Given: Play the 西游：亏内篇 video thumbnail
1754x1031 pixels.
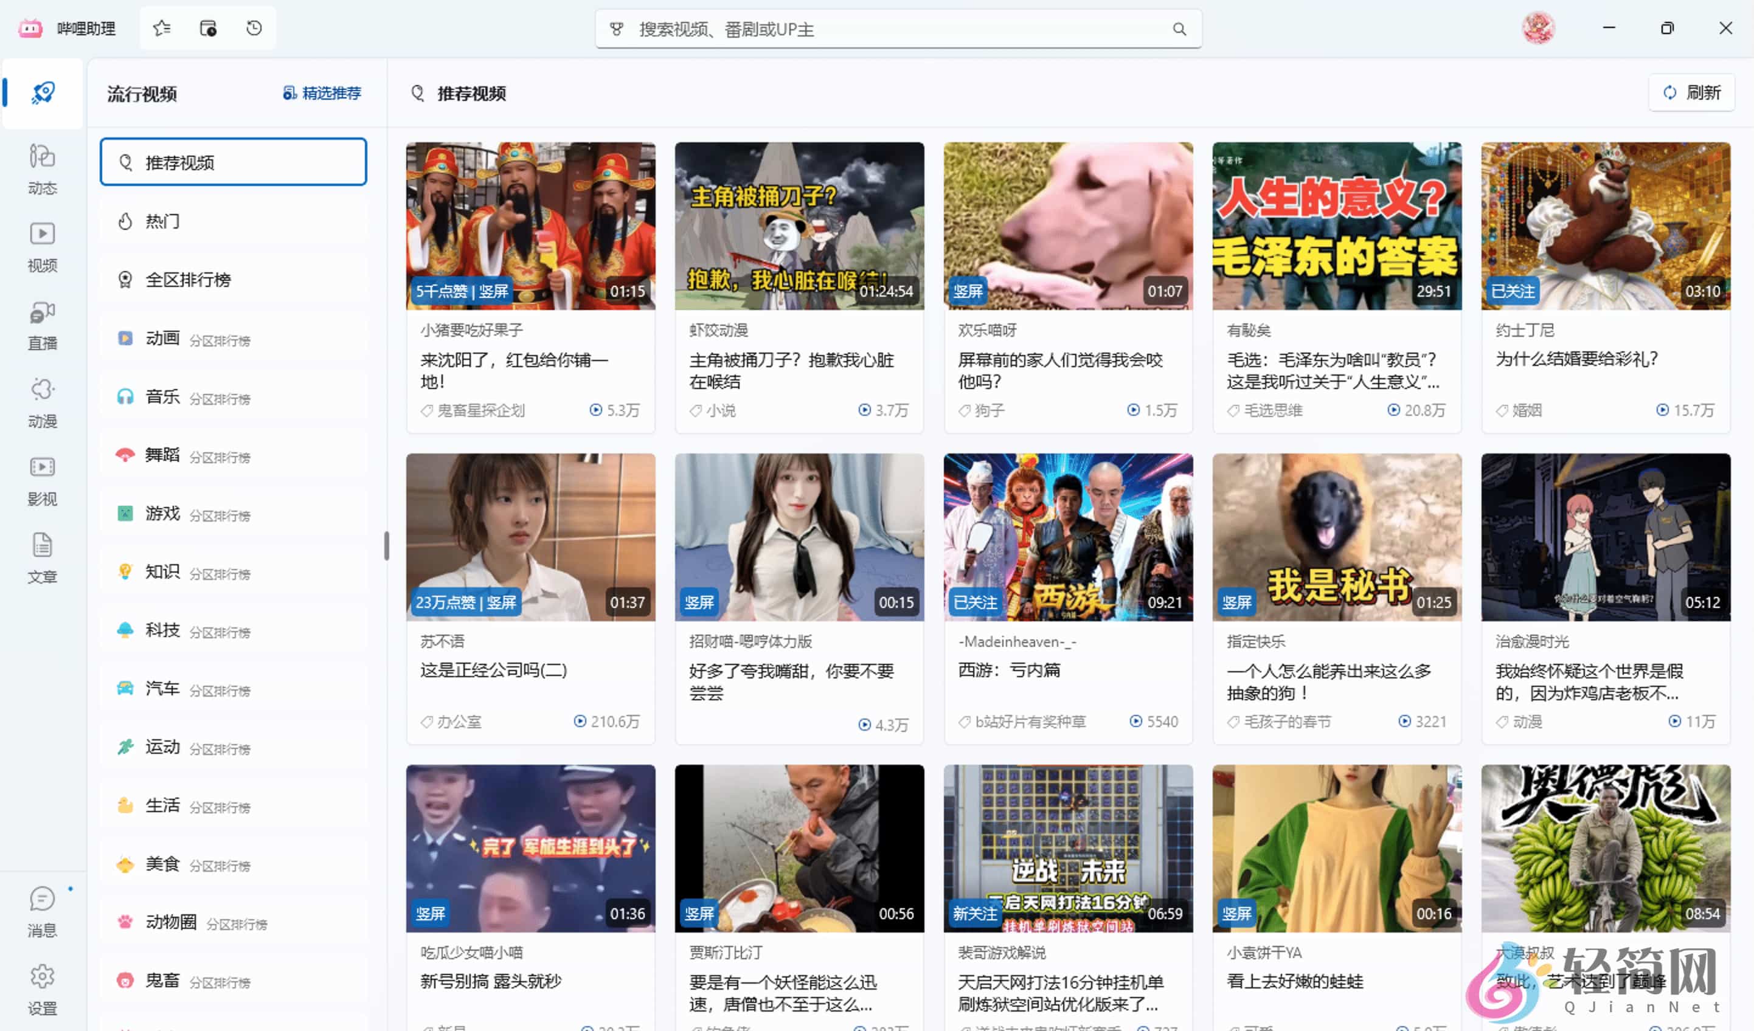Looking at the screenshot, I should tap(1068, 536).
